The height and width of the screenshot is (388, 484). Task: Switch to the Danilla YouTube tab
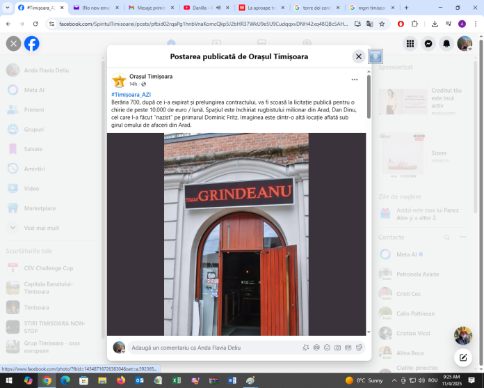point(207,8)
